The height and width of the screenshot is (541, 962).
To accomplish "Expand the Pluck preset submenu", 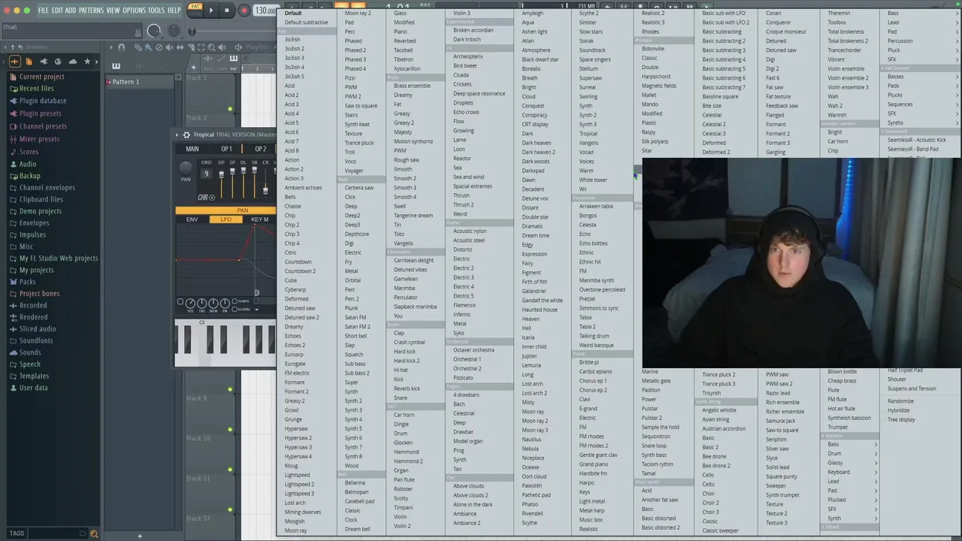I will click(922, 50).
